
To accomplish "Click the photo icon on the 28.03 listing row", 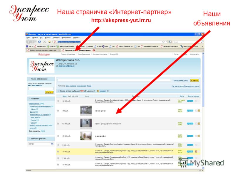I will 199,111.
